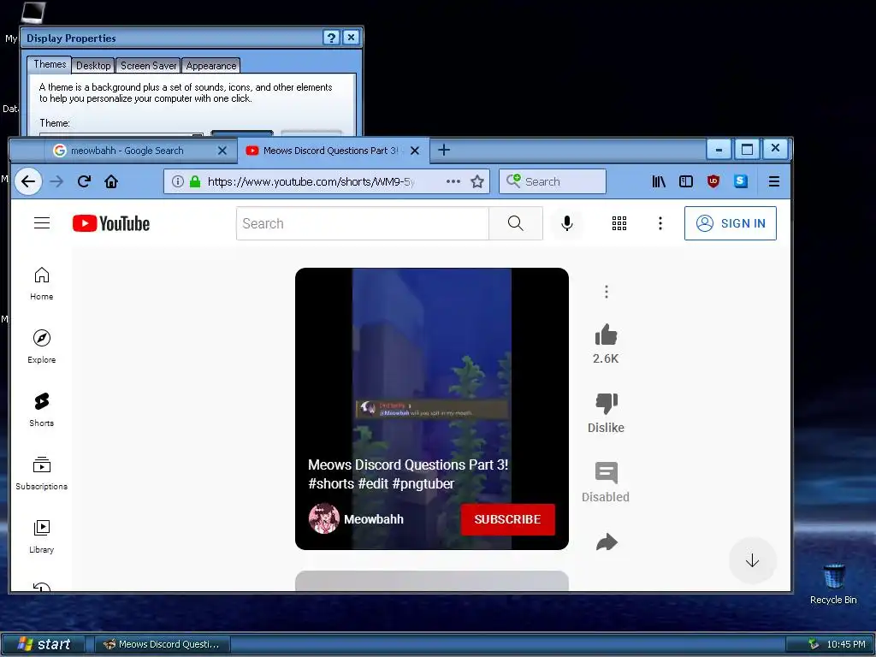The height and width of the screenshot is (657, 876).
Task: Show site information via the info icon
Action: tap(178, 181)
